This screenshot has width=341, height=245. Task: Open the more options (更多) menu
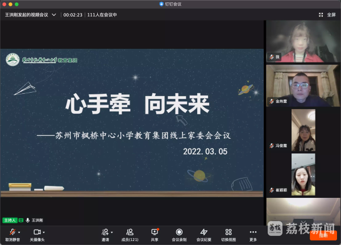253,232
